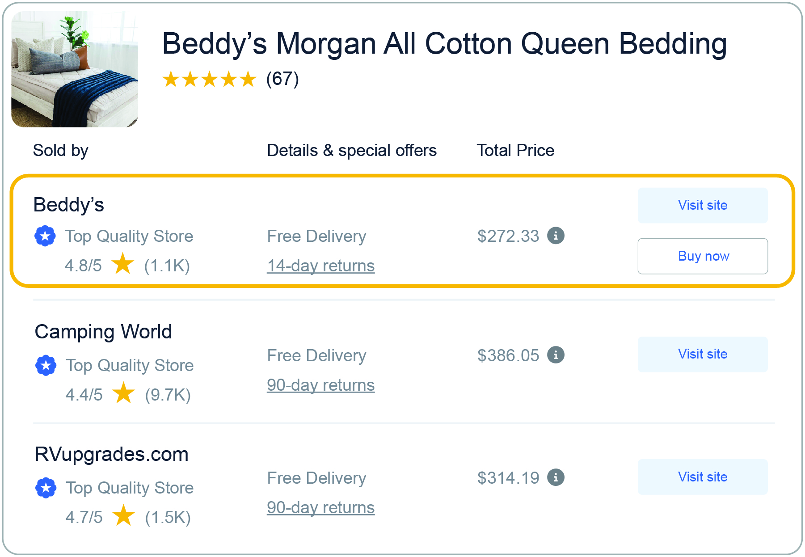Open RVupgrades' 90-day returns link
The width and height of the screenshot is (805, 557).
point(320,507)
